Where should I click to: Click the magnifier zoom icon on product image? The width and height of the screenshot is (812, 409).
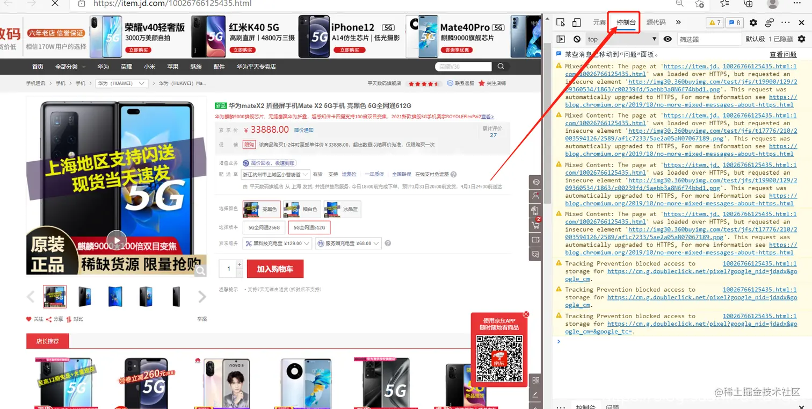pos(200,271)
